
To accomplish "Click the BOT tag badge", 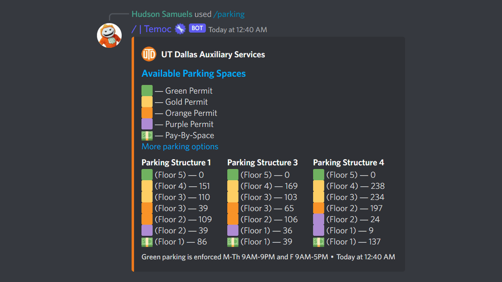I will tap(197, 28).
